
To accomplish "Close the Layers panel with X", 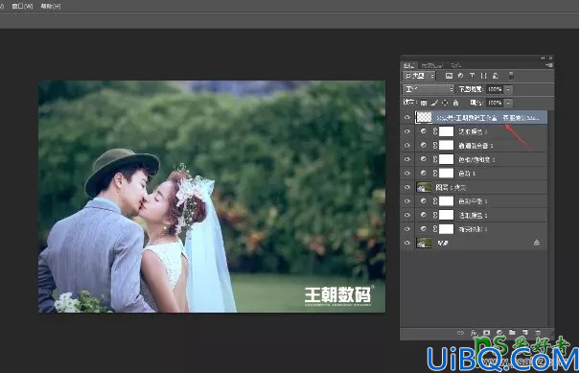I will click(551, 58).
